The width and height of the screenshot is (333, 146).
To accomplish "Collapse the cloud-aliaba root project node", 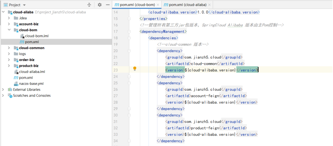I will click(x=3, y=12).
